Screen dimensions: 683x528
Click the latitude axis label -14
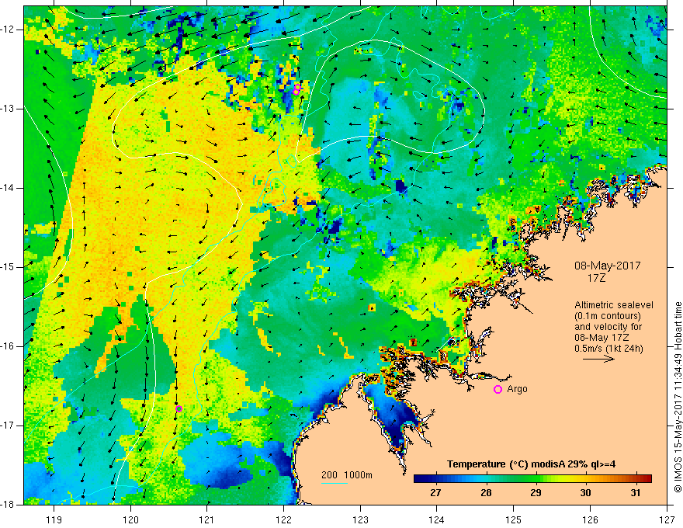pos(8,188)
